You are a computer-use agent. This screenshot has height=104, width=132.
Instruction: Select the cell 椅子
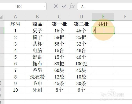[37, 37]
